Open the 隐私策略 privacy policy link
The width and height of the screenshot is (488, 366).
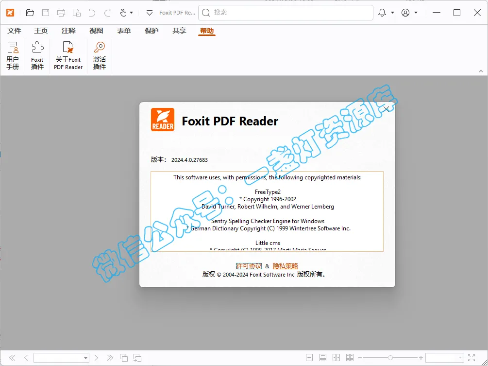[x=286, y=266]
